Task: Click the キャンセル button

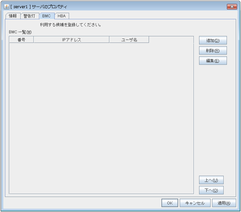Action: point(195,203)
